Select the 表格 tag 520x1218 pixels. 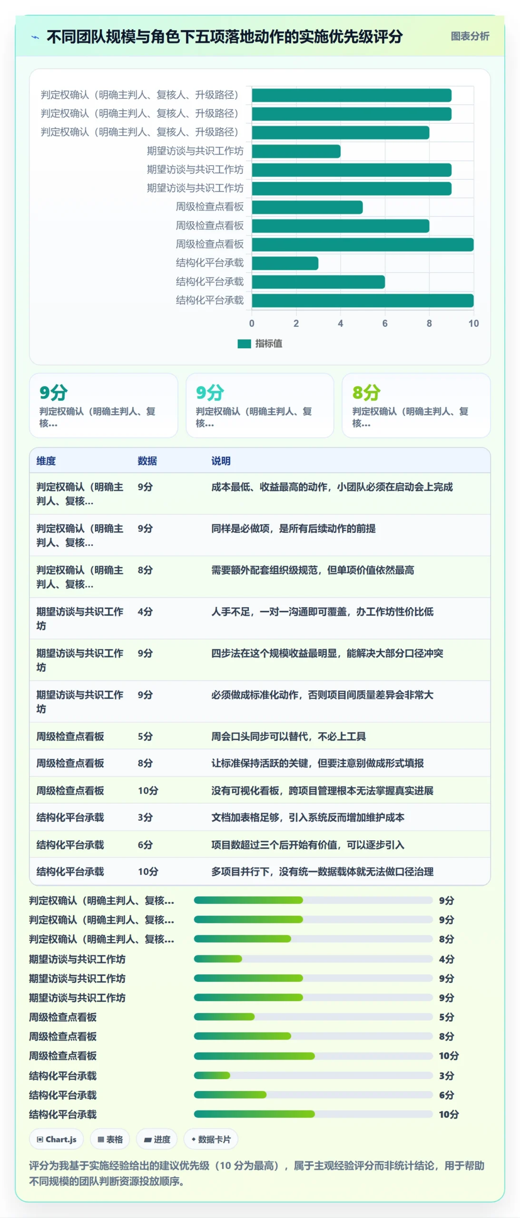[110, 1139]
